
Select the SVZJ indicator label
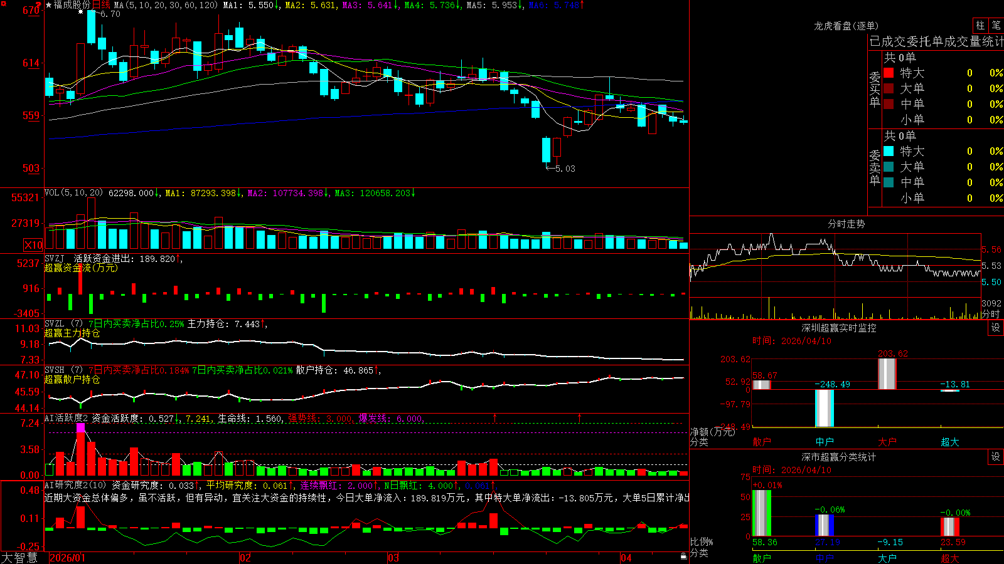[55, 258]
